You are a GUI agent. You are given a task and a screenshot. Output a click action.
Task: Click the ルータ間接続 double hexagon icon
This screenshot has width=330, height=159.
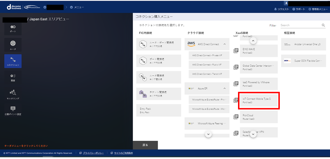[143, 77]
